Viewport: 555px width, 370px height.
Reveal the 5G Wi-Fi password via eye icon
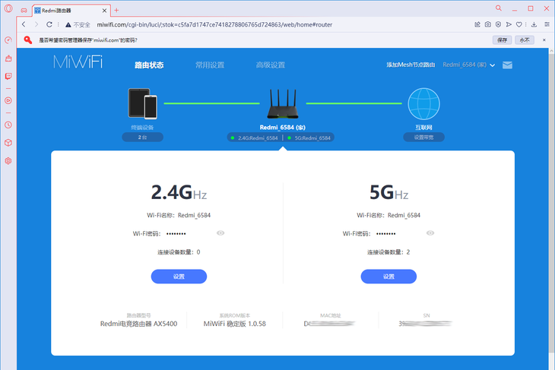tap(430, 233)
